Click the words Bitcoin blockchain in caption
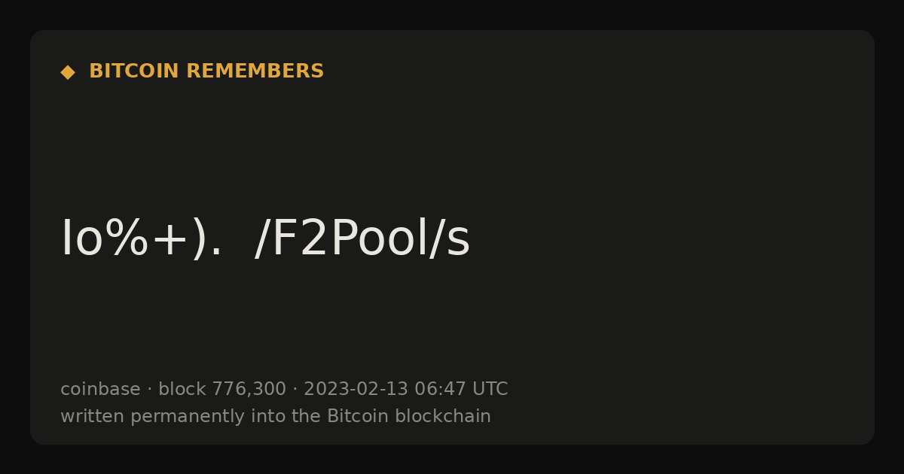Image resolution: width=904 pixels, height=474 pixels. 409,416
